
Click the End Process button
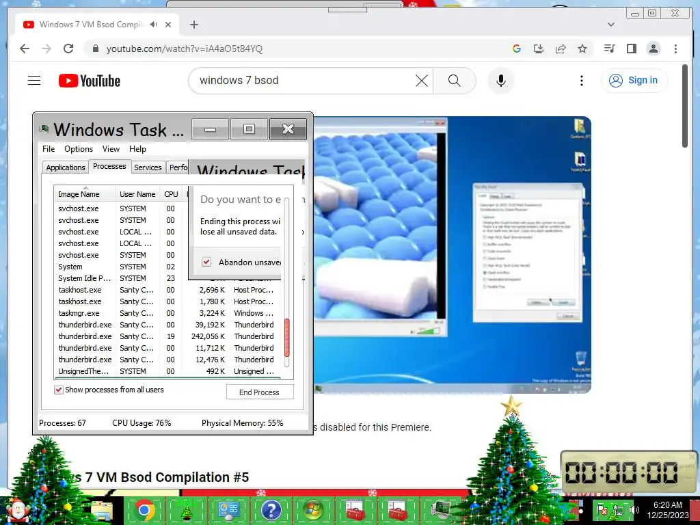click(x=260, y=392)
